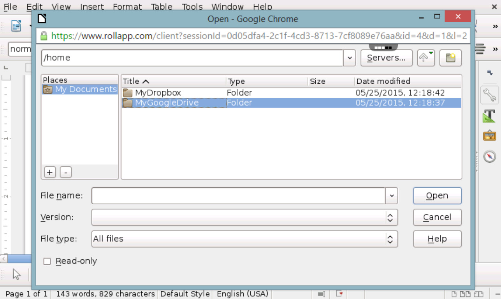Click the document-modified status bar icon

point(340,294)
